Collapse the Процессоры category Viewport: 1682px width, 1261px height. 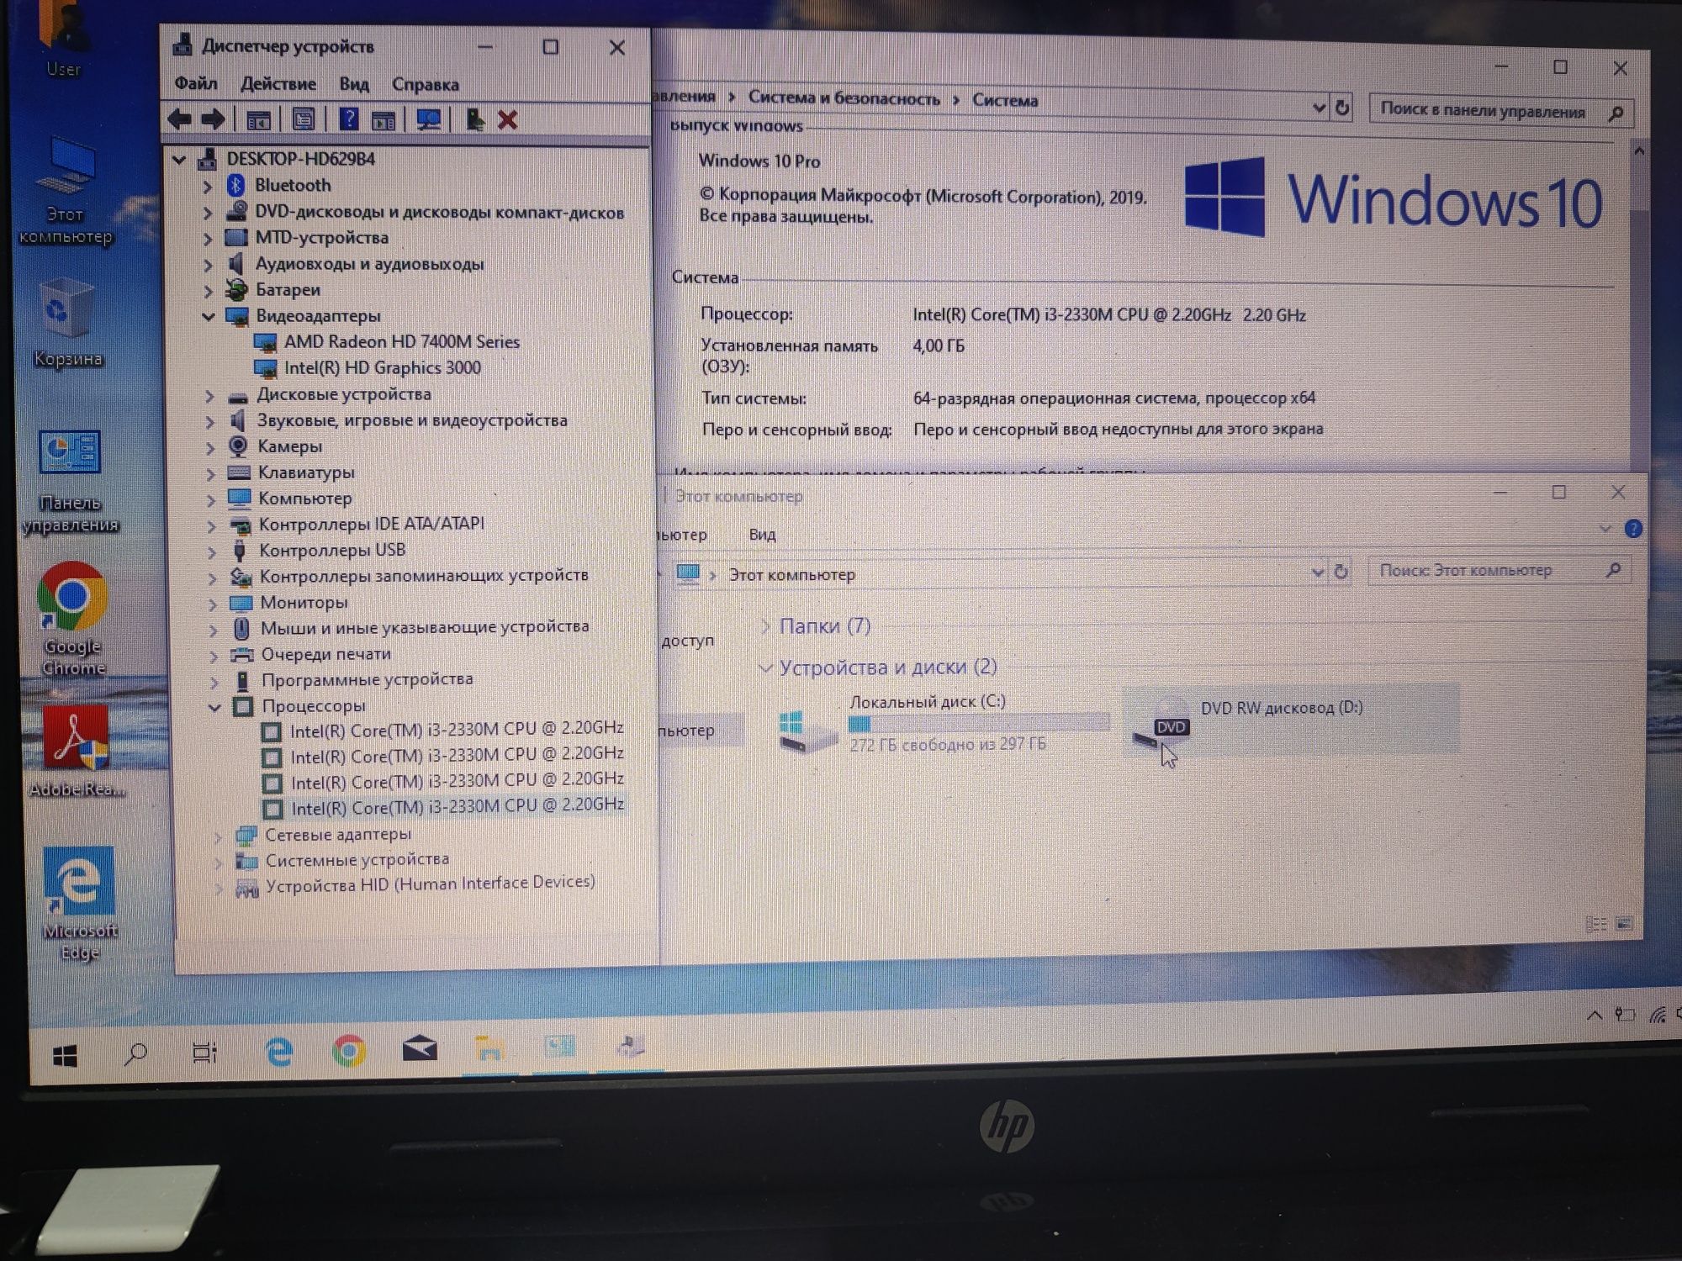pos(214,707)
